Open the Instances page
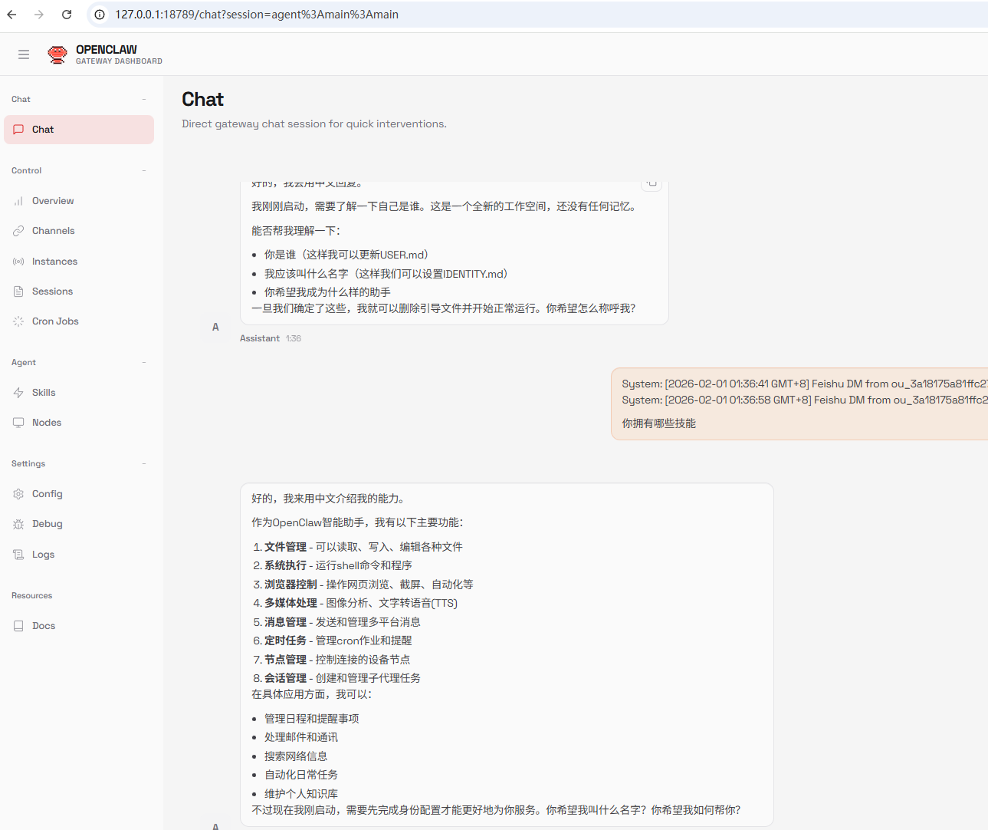 pyautogui.click(x=79, y=262)
